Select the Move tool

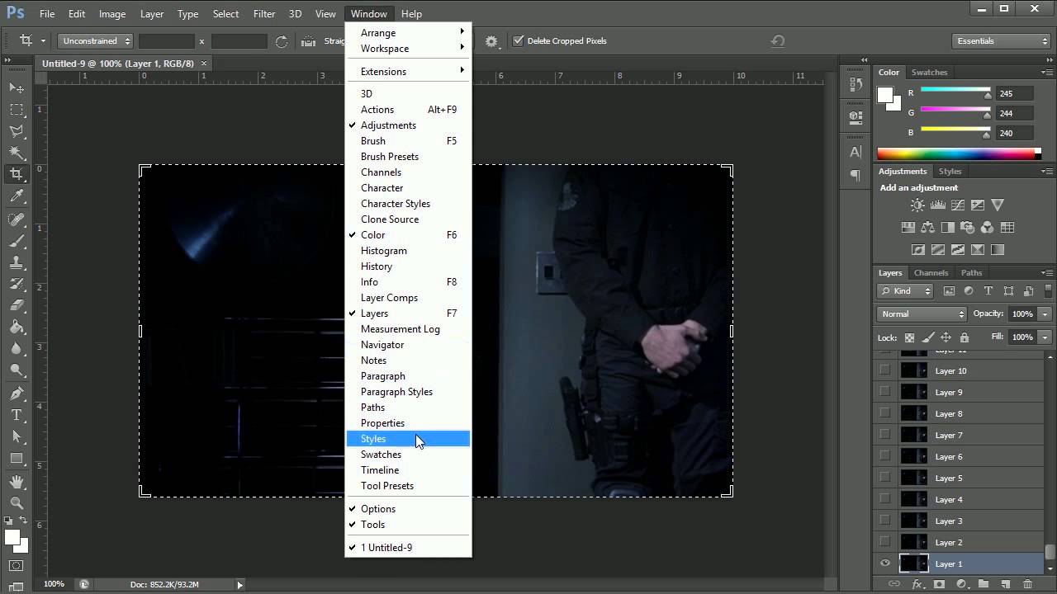click(x=17, y=87)
